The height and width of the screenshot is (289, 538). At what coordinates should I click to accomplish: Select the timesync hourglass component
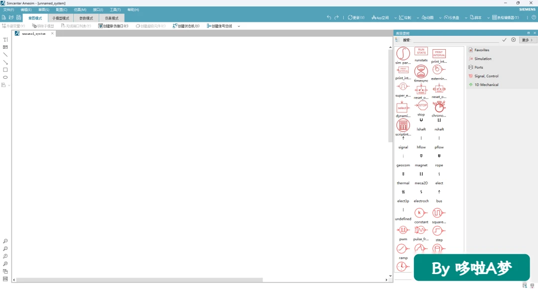tap(421, 72)
